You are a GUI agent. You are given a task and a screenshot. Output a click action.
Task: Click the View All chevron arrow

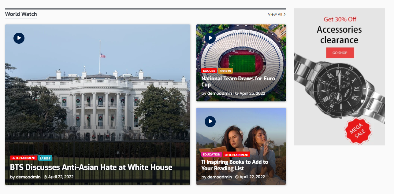[284, 14]
